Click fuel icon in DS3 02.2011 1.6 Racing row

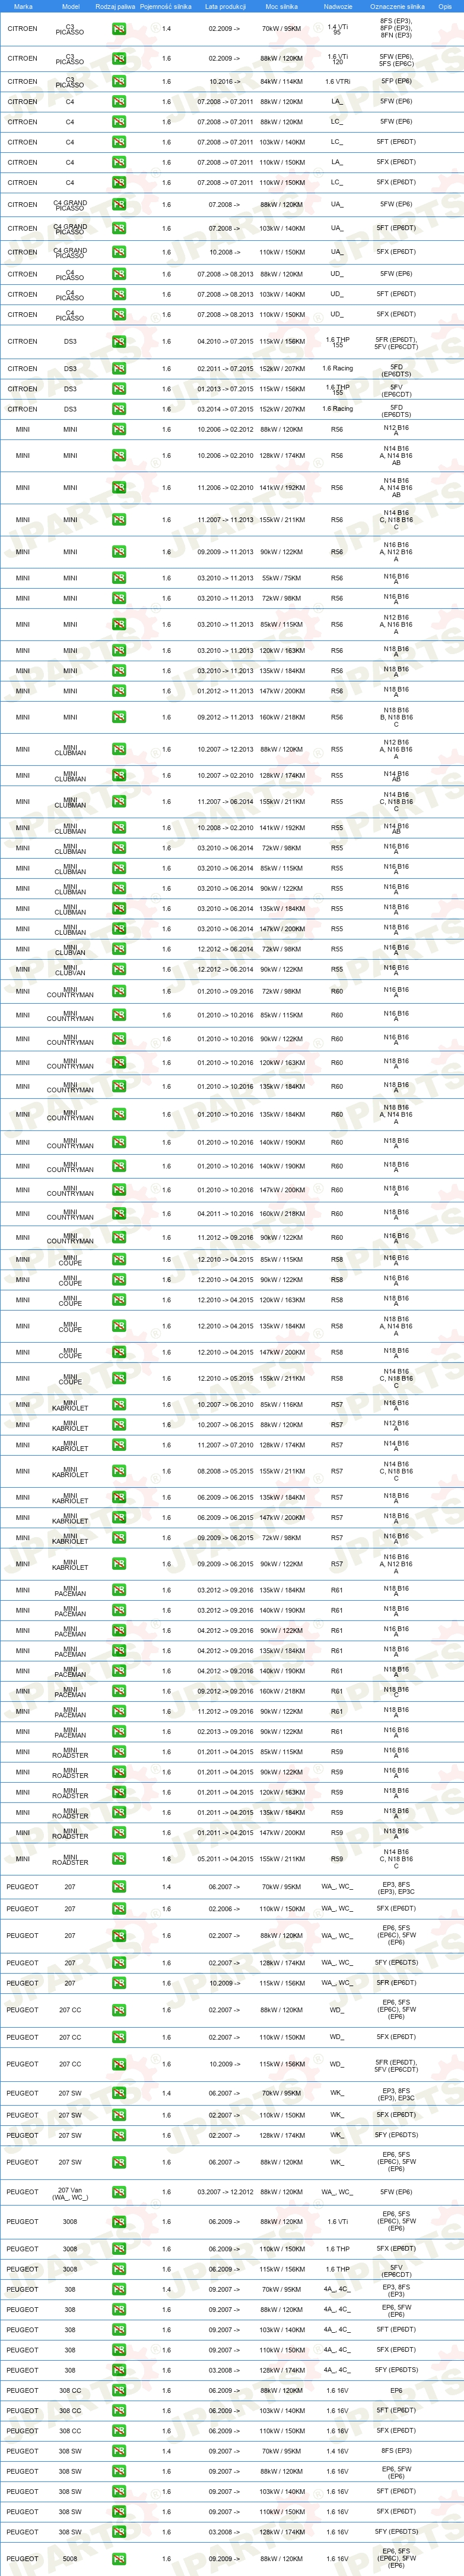(119, 369)
